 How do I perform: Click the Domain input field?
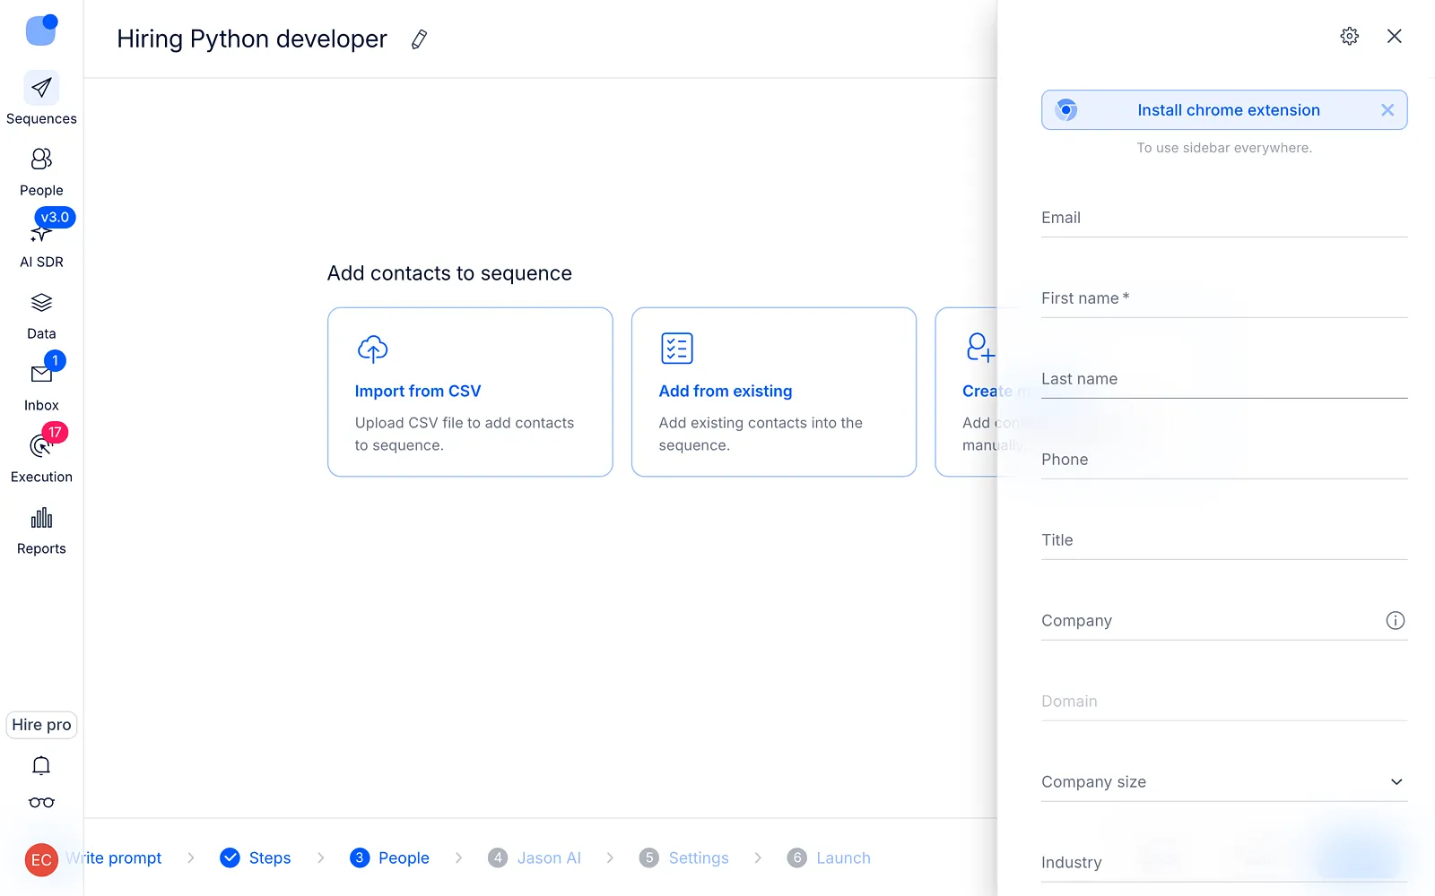pyautogui.click(x=1224, y=702)
